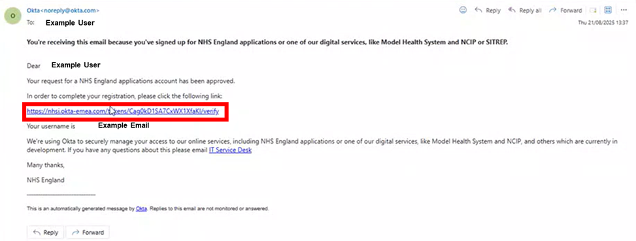The height and width of the screenshot is (241, 636).
Task: Click the bold 'You're receiving this email' header sentence
Action: 267,42
